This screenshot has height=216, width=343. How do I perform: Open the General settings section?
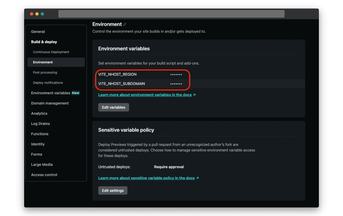[38, 32]
